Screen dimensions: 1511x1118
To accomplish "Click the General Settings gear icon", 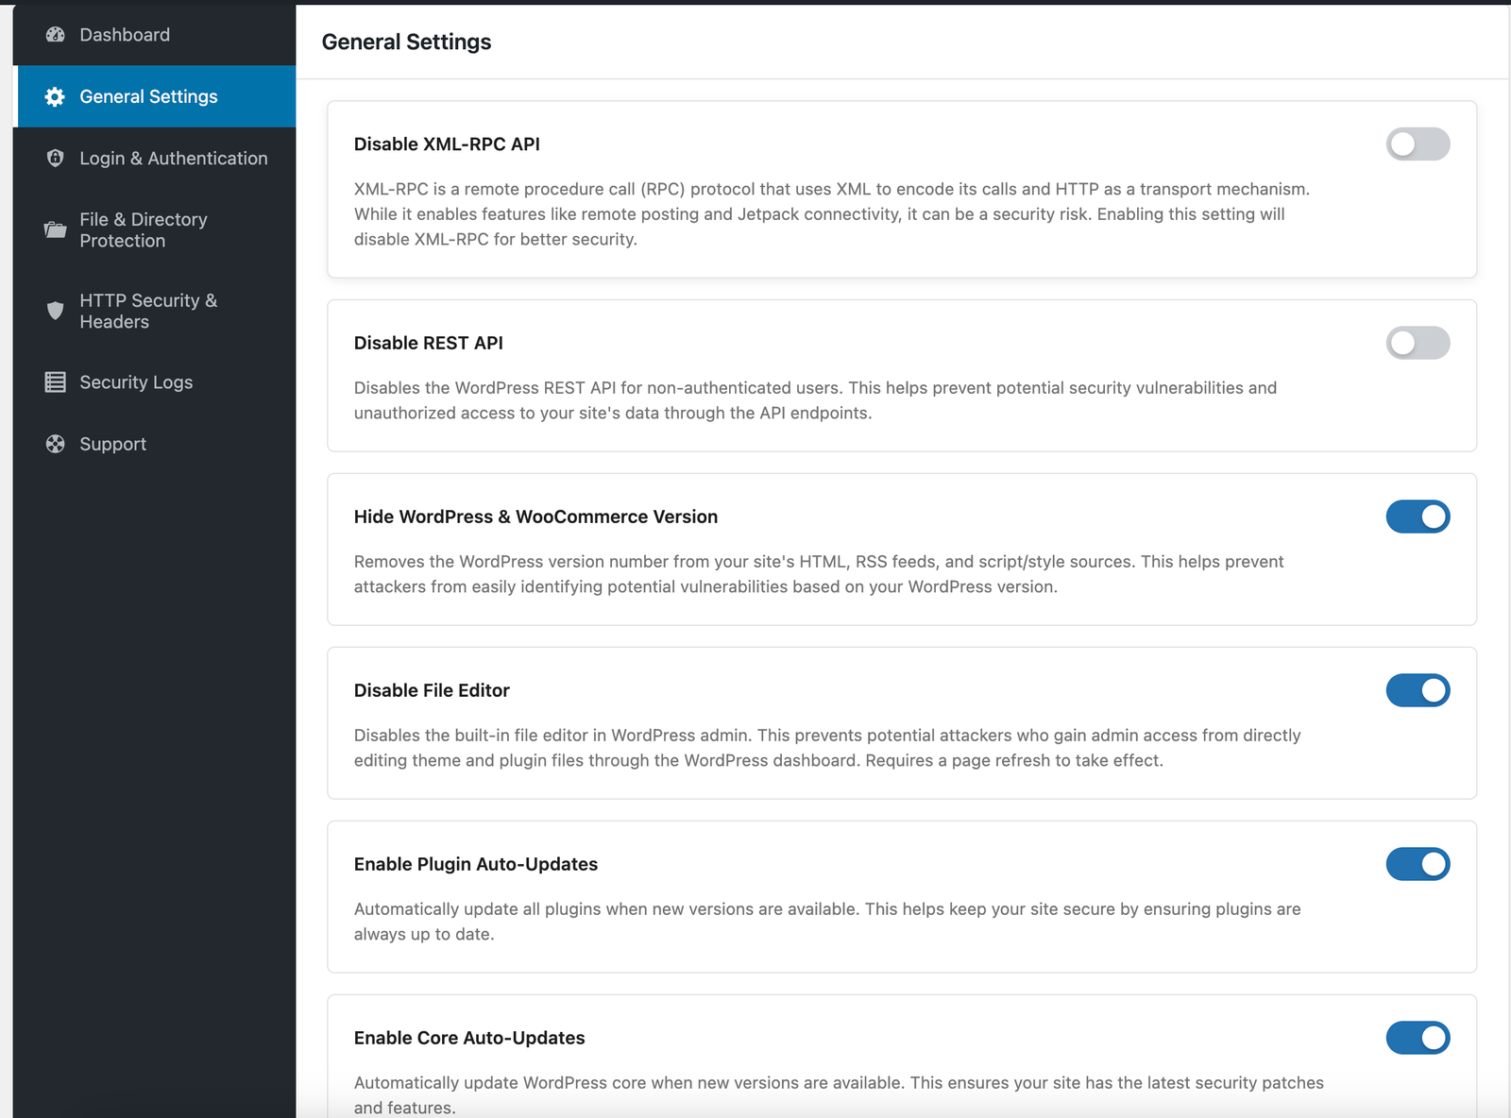I will (x=55, y=96).
